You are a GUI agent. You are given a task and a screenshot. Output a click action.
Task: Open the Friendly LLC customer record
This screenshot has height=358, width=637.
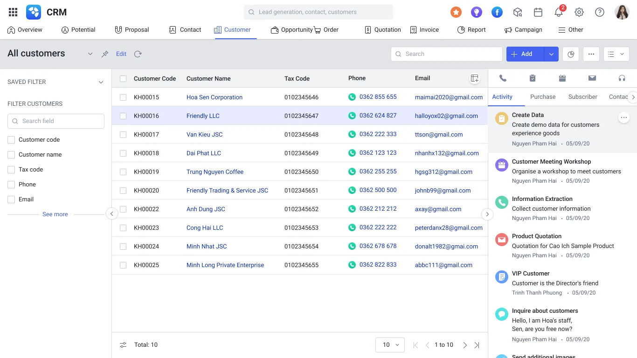tap(203, 116)
